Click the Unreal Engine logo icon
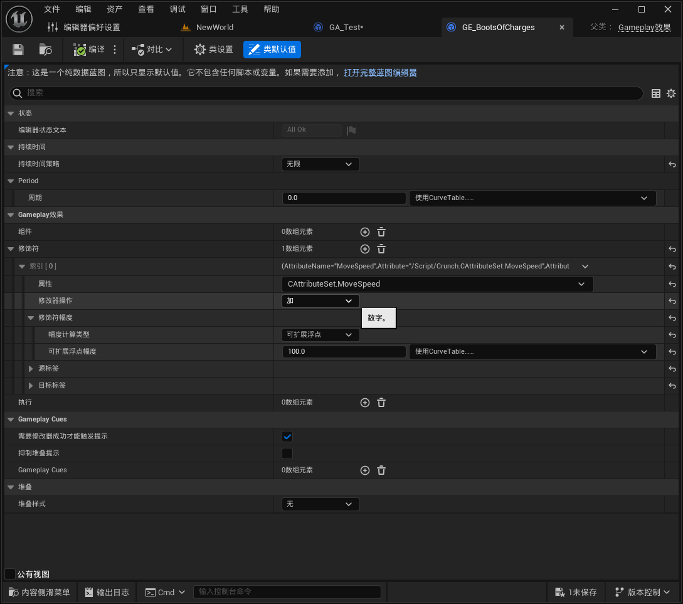 [x=19, y=19]
